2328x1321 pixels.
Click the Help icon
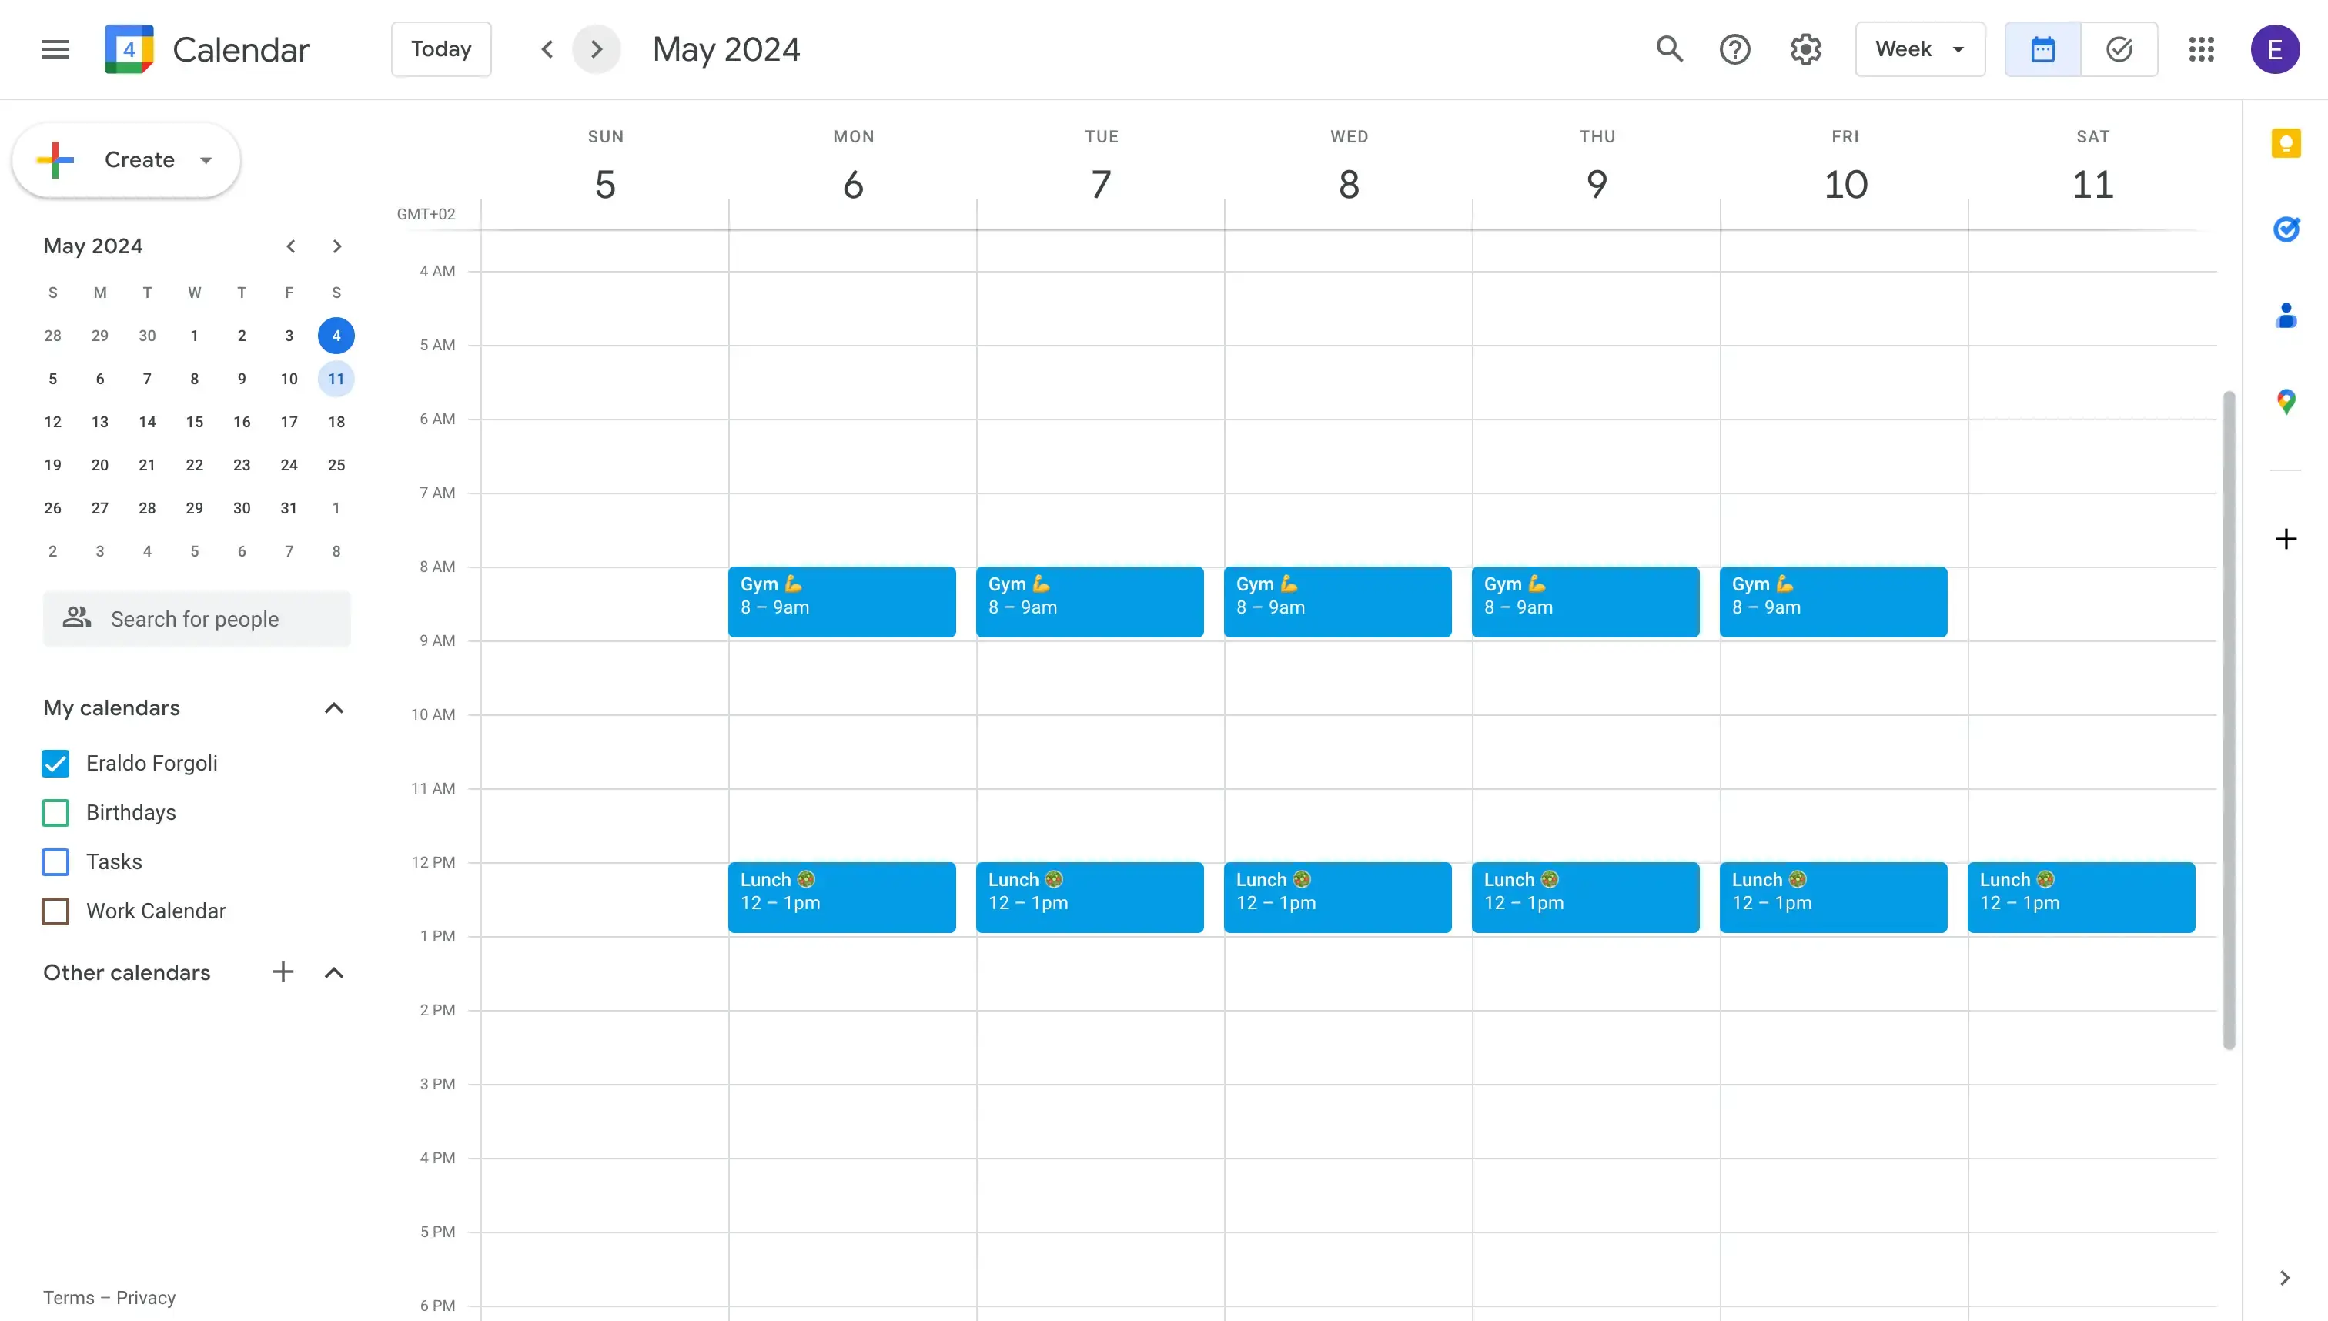(1737, 48)
